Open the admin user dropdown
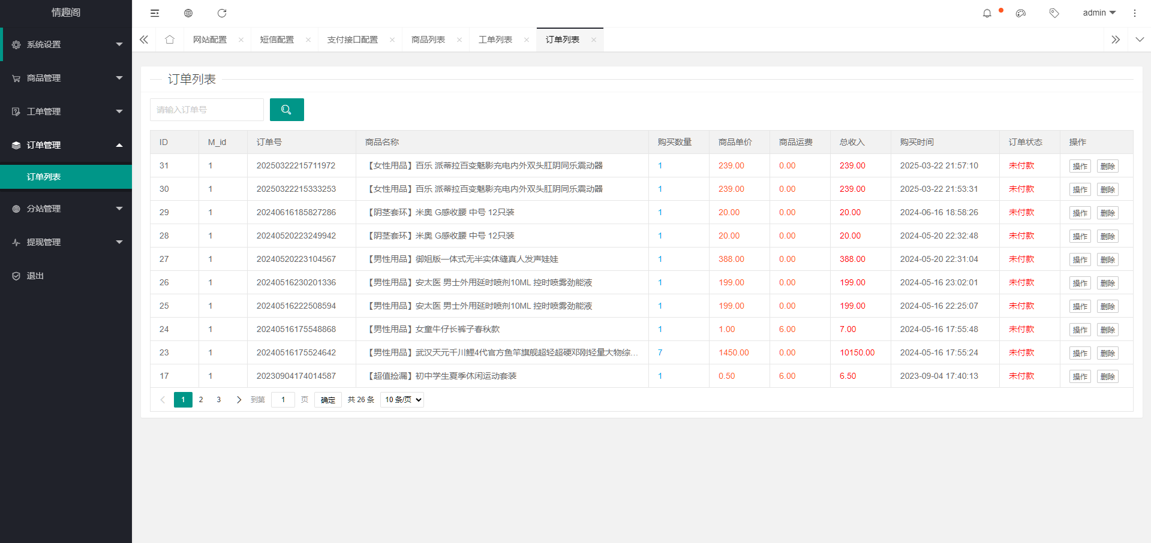Viewport: 1151px width, 543px height. click(1099, 13)
